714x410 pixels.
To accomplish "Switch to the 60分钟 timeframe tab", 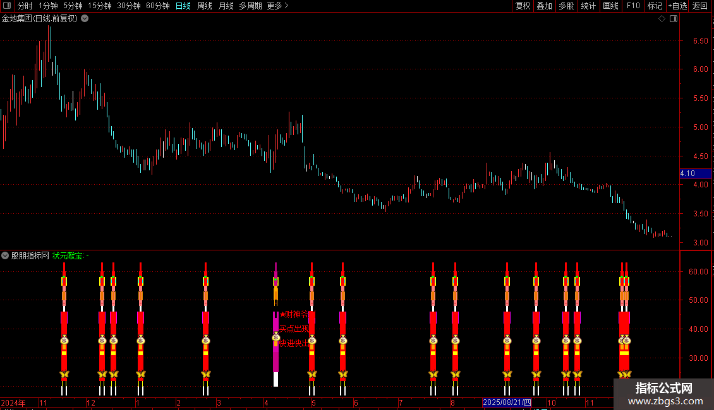I will click(158, 6).
